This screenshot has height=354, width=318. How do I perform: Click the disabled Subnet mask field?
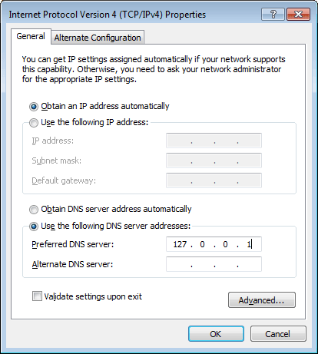click(x=214, y=160)
